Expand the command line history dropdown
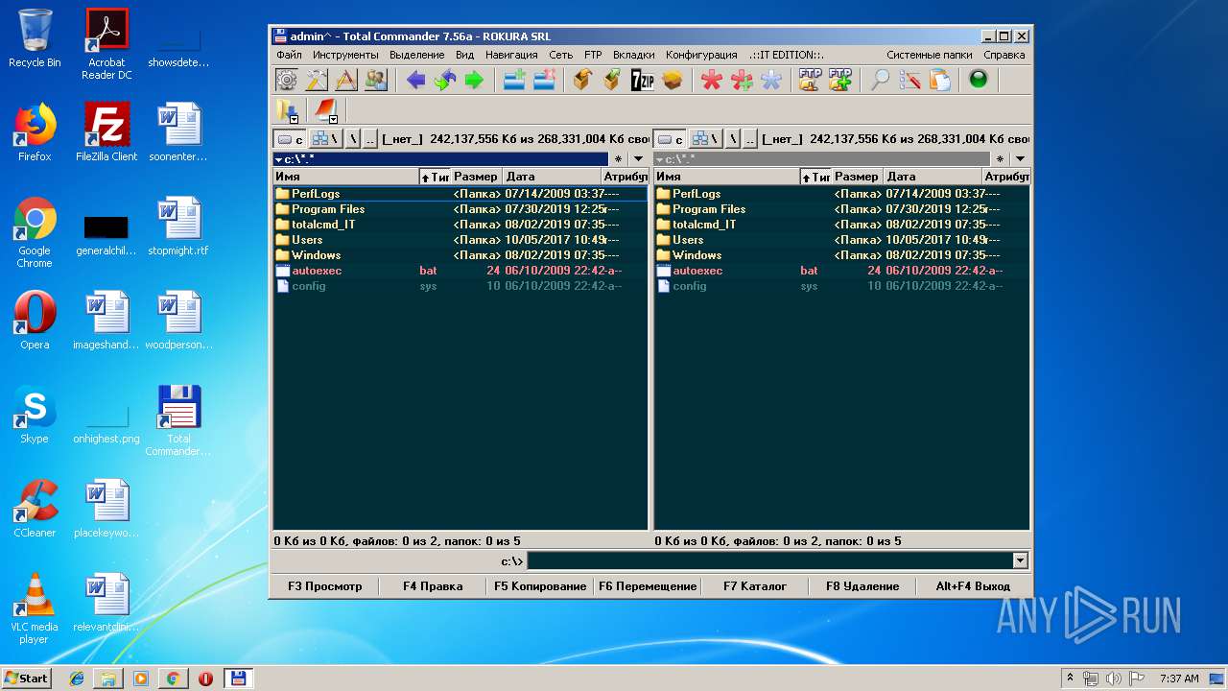 (1020, 560)
